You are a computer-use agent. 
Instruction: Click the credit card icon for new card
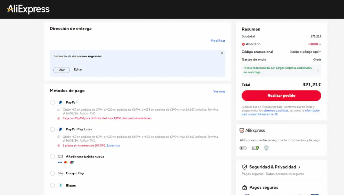pos(61,156)
